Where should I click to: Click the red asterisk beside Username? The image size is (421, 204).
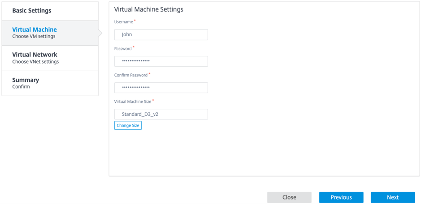point(135,21)
